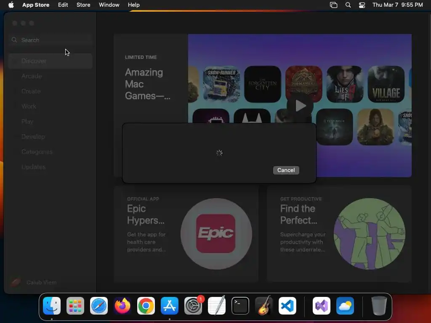This screenshot has width=431, height=323.
Task: Open the Find the Perfect story card
Action: click(x=339, y=234)
